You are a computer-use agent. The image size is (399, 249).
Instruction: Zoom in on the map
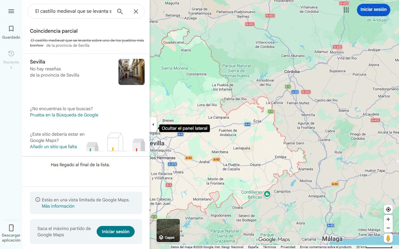(x=388, y=219)
